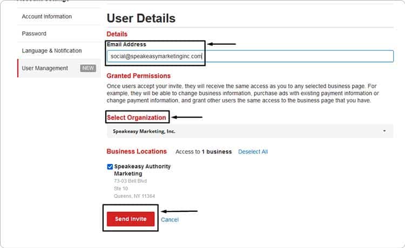Open Language & Notification settings
The width and height of the screenshot is (405, 248).
click(52, 51)
